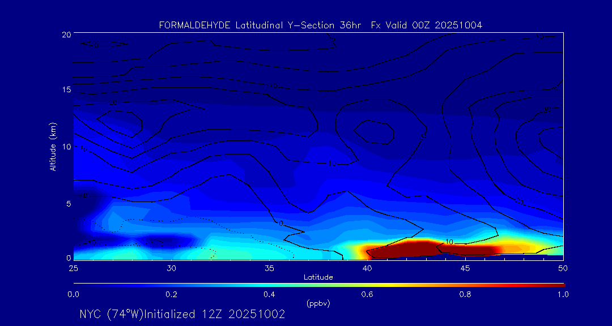Select the 0.0 colorbar tick label
Screen dimensions: 612x326
point(73,294)
